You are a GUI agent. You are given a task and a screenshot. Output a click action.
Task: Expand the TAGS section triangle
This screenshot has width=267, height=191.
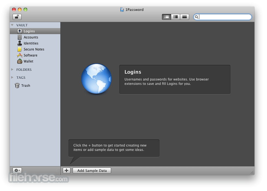12,77
